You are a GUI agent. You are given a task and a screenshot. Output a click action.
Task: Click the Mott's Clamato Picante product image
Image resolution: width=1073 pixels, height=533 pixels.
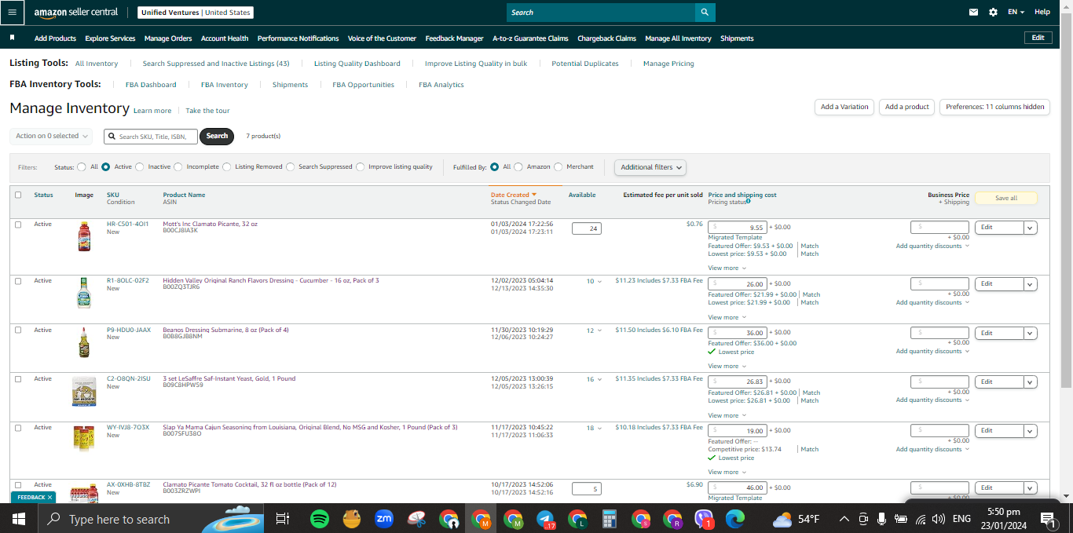84,236
